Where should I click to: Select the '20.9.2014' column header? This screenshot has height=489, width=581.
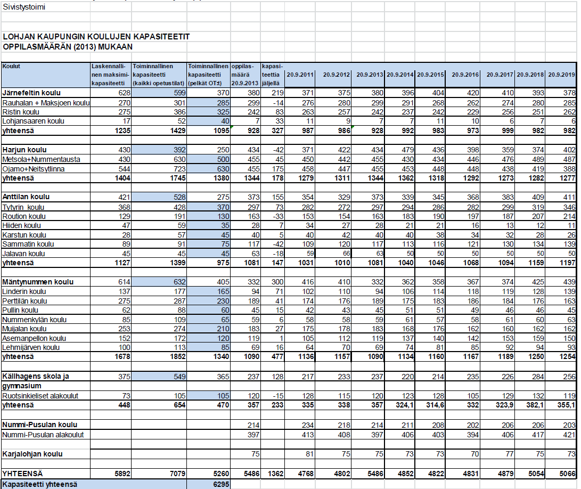400,75
